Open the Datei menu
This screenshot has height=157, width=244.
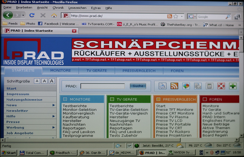(7, 8)
